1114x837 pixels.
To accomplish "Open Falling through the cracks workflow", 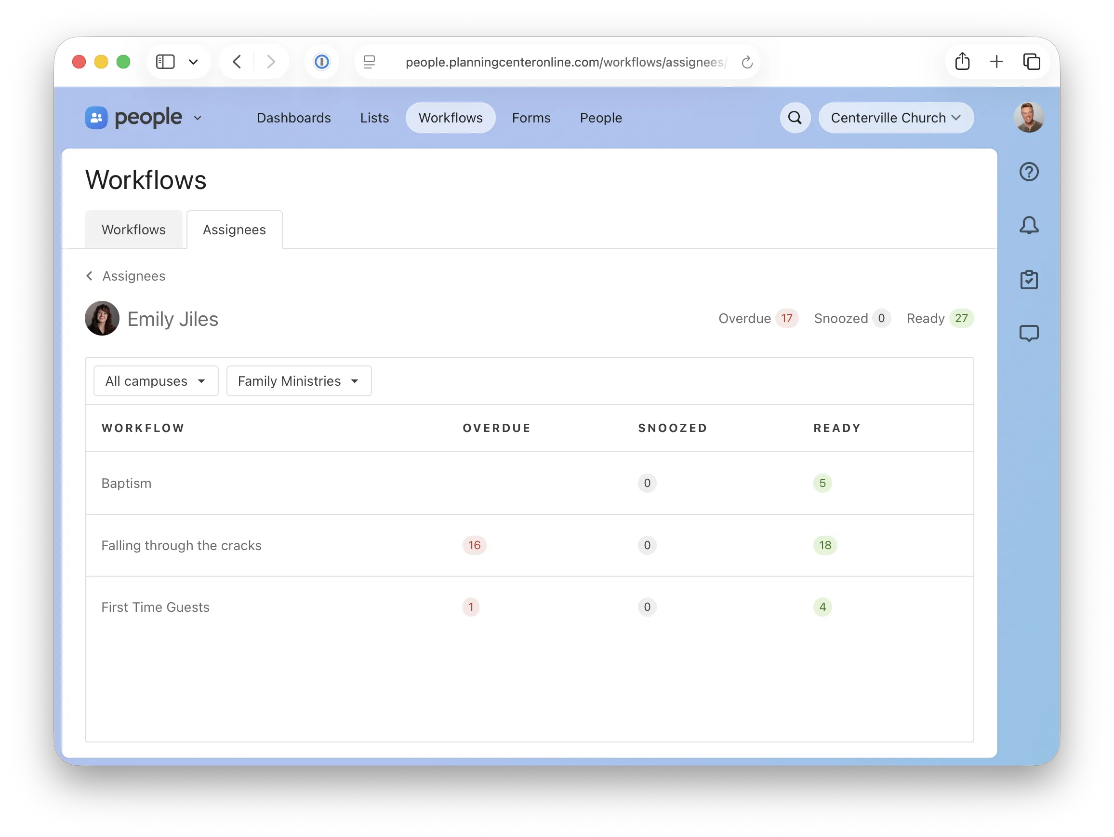I will [x=181, y=545].
